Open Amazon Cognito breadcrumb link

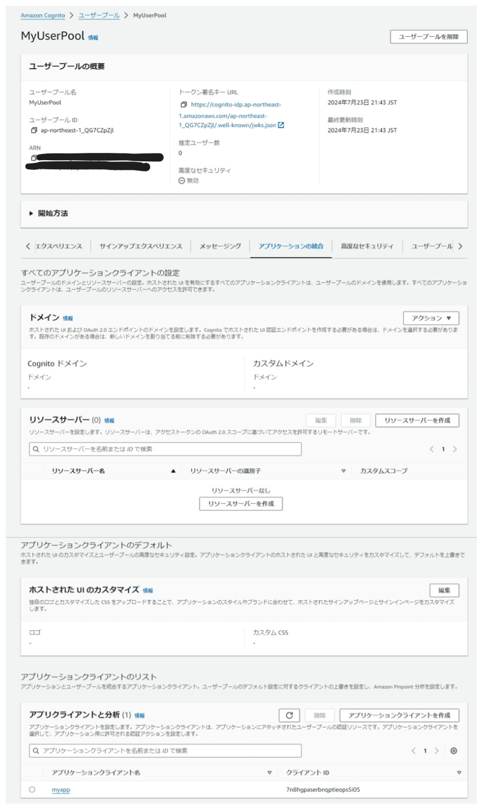click(43, 16)
